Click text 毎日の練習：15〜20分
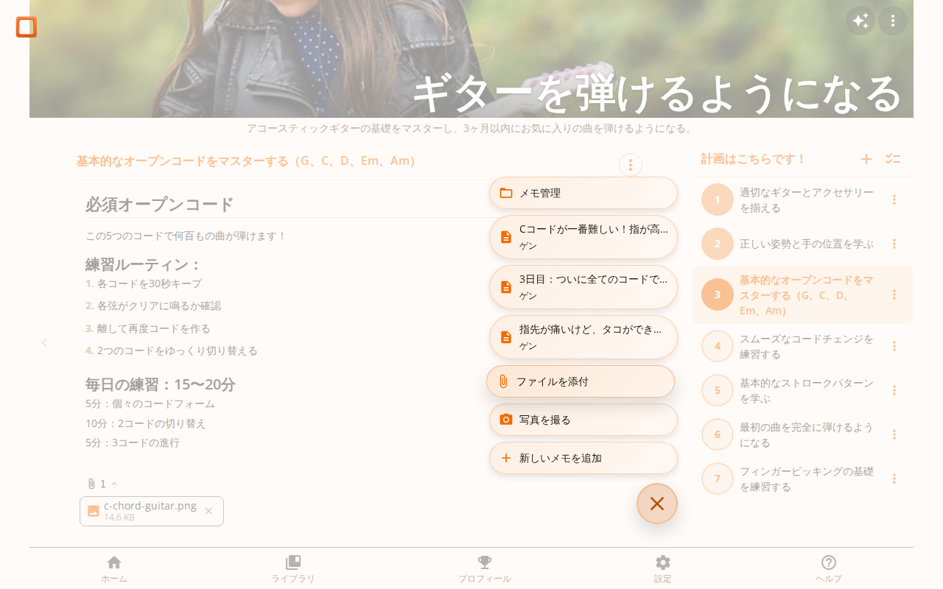Screen dimensions: 943x589 (x=161, y=384)
